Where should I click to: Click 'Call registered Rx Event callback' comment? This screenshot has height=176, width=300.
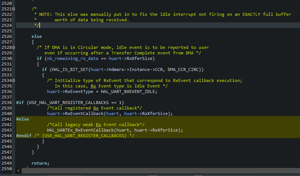click(94, 108)
